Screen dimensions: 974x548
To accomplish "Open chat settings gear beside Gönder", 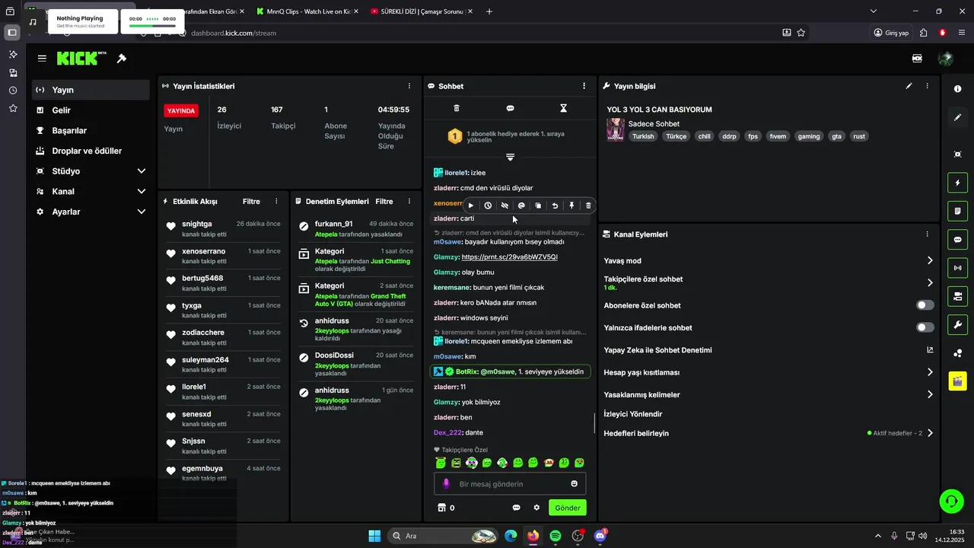I will (536, 508).
